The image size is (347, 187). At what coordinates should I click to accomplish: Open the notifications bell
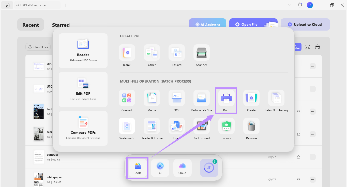click(x=300, y=5)
